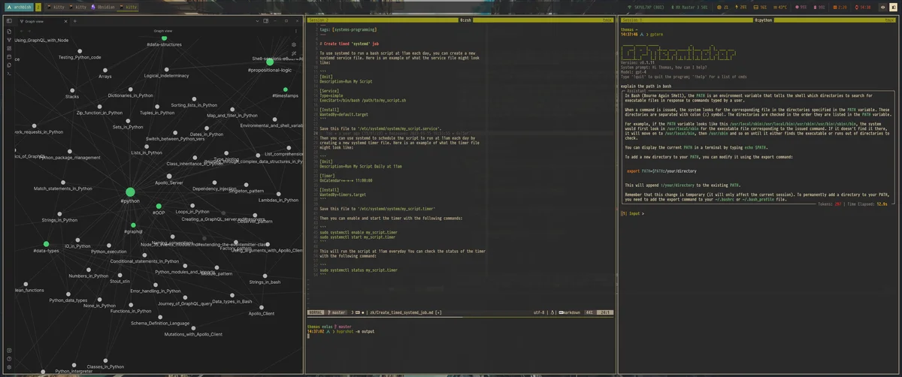
Task: Click the #OOP tag node in graph
Action: (159, 206)
